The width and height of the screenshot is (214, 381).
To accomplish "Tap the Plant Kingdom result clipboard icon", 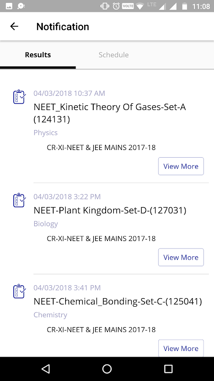I will tap(19, 200).
